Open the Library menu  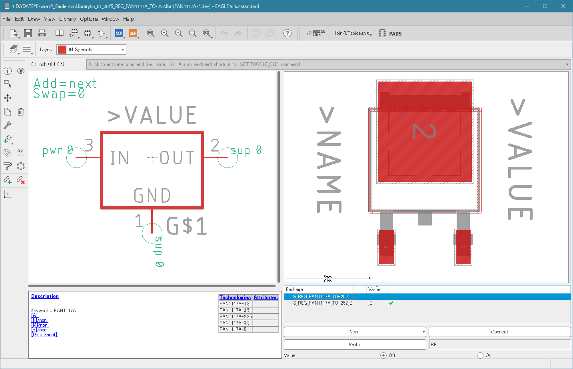coord(67,19)
